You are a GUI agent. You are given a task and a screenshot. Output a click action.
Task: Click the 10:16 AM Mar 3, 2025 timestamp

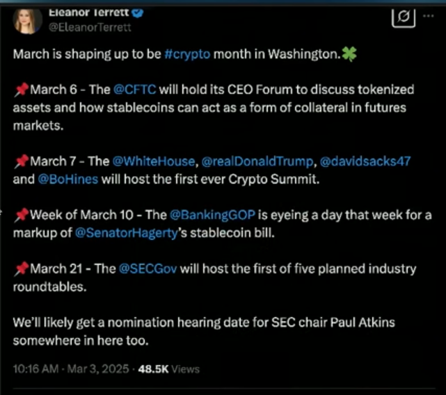72,368
